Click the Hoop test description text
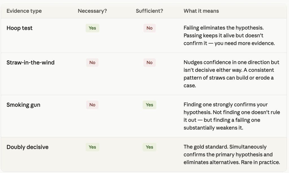This screenshot has height=173, width=289. pos(229,36)
